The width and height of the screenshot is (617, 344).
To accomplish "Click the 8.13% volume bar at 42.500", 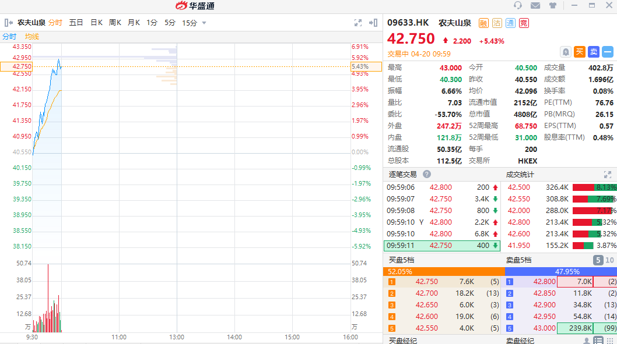I will pos(595,187).
